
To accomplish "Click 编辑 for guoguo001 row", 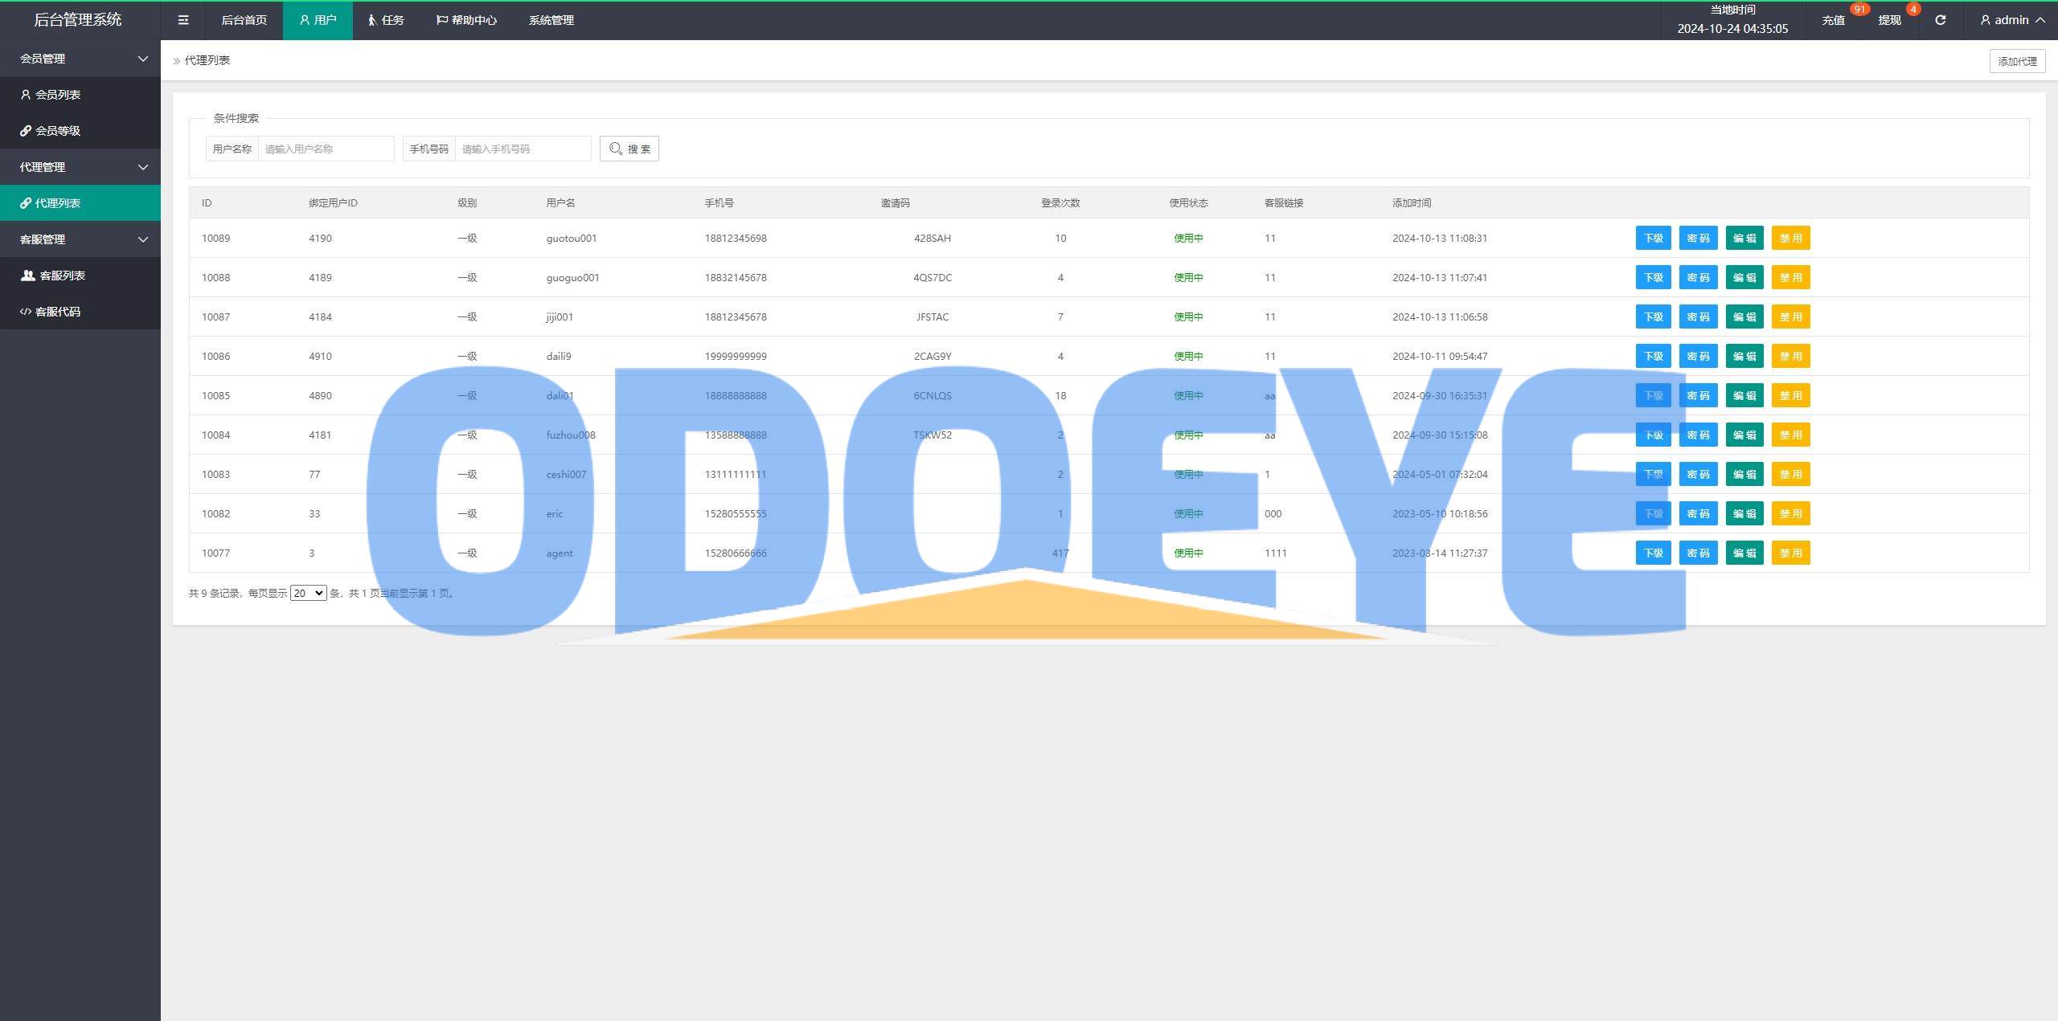I will click(x=1744, y=277).
